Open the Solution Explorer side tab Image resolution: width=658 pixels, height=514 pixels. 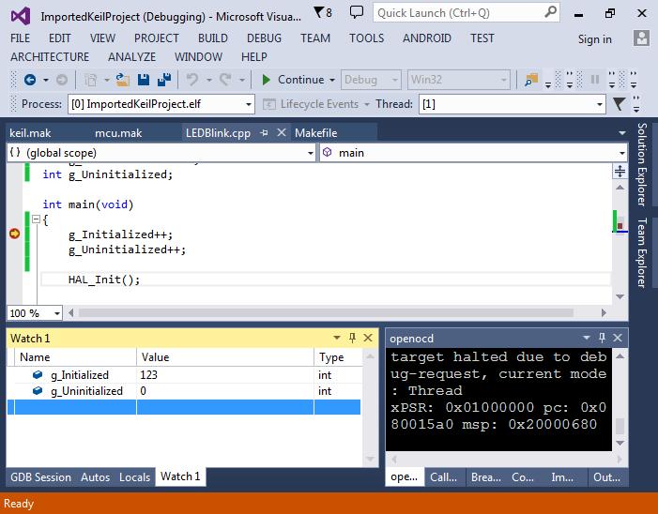click(x=642, y=164)
